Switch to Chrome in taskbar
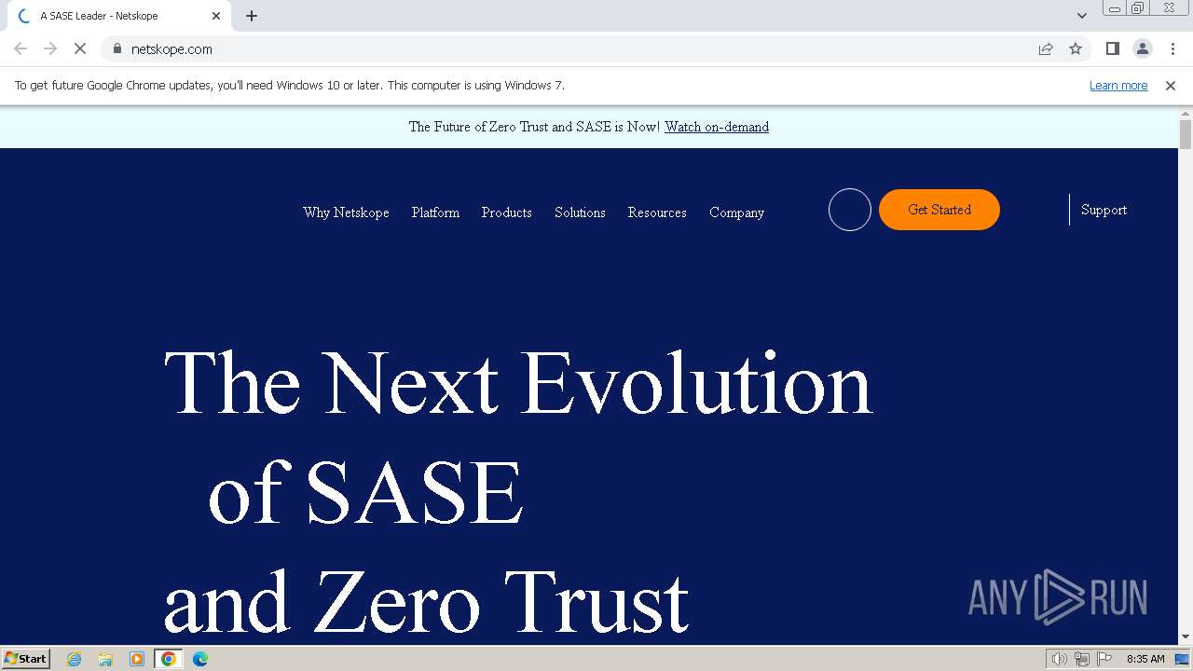1193x671 pixels. pos(169,659)
